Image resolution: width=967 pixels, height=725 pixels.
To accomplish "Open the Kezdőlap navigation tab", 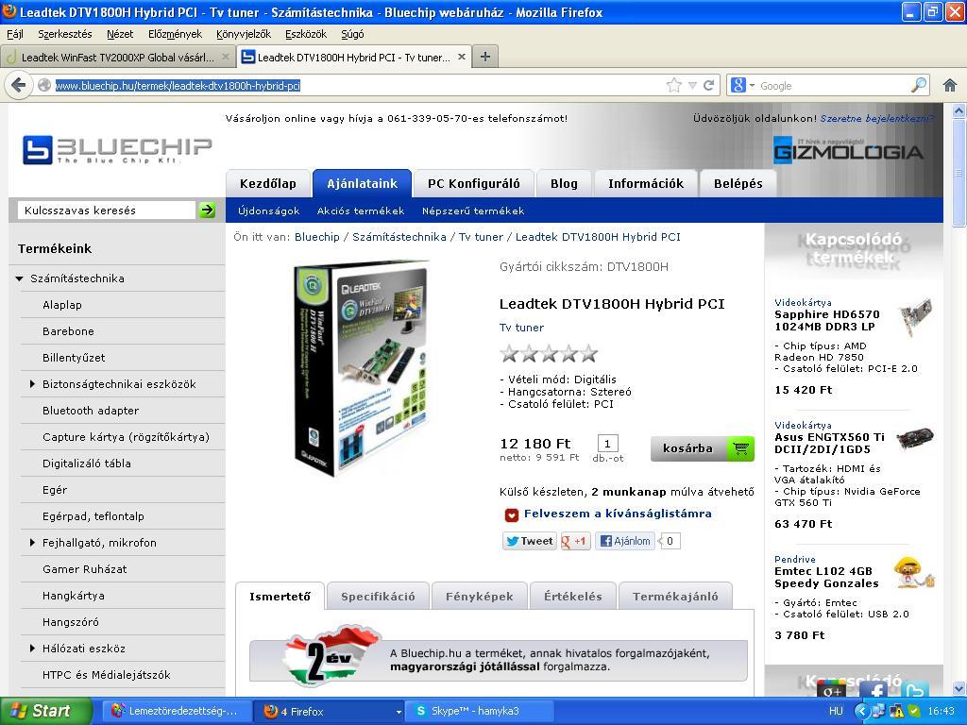I will coord(267,184).
